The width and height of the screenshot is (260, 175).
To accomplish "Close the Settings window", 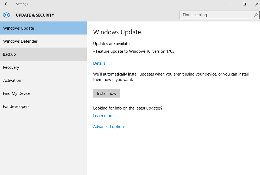I will 256,4.
